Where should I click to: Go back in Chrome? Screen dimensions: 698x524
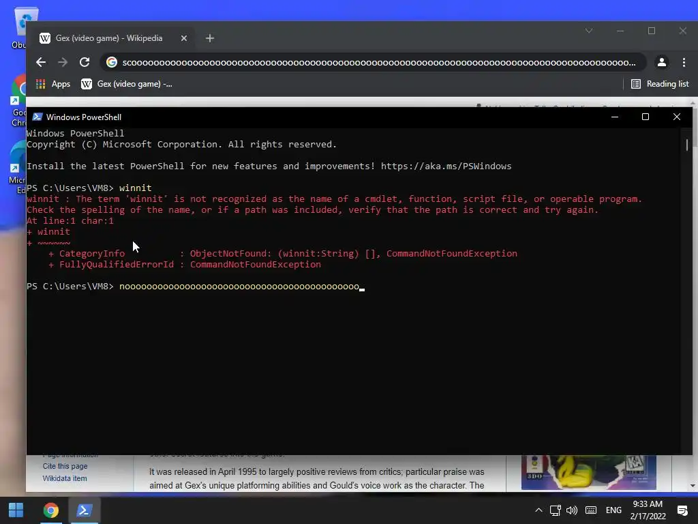click(41, 62)
